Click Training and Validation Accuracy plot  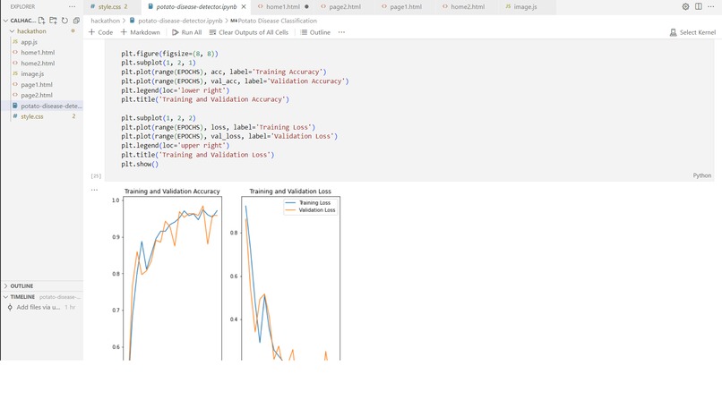tap(172, 278)
